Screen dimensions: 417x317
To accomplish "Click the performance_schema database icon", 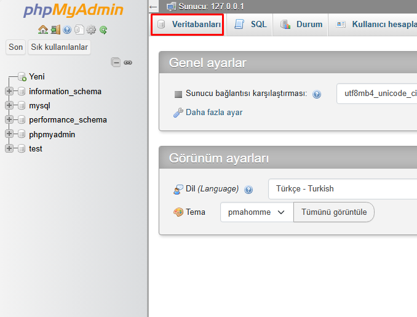I will 22,120.
